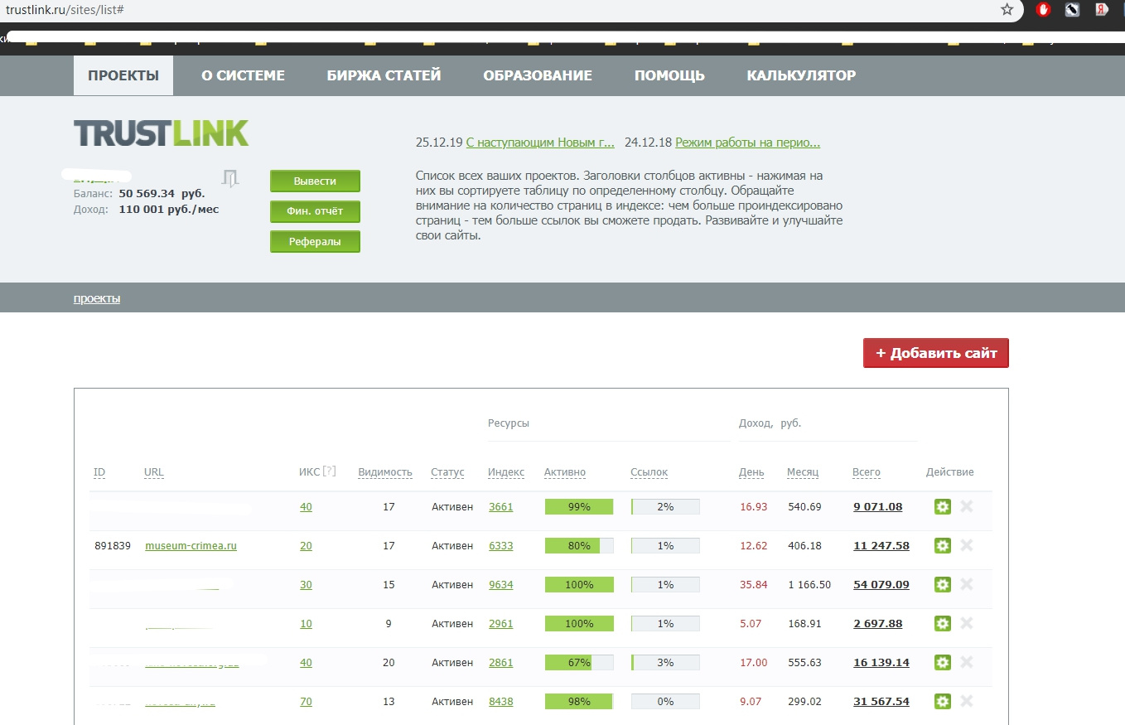Click the 98% Активно progress bar
Viewport: 1125px width, 725px height.
579,701
